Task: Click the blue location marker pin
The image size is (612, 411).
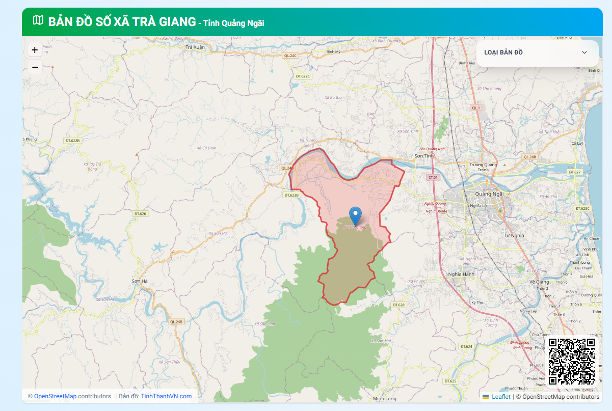Action: coord(356,216)
